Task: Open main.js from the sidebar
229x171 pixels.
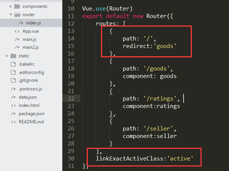Action: 29,39
